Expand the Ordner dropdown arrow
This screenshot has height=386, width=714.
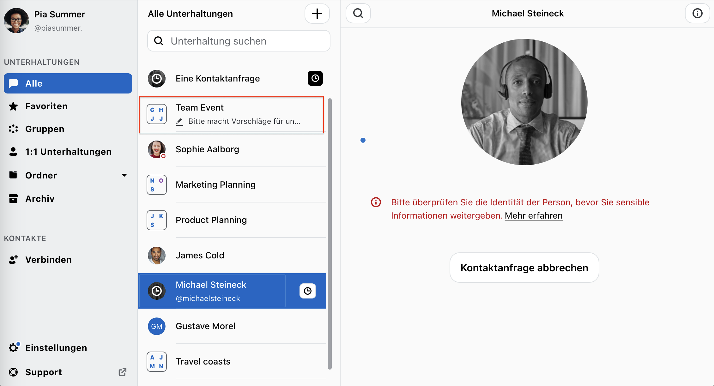tap(124, 175)
